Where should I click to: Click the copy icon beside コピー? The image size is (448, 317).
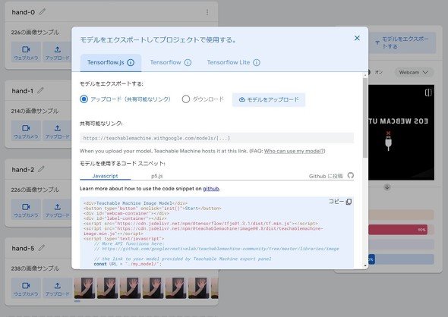click(x=349, y=202)
